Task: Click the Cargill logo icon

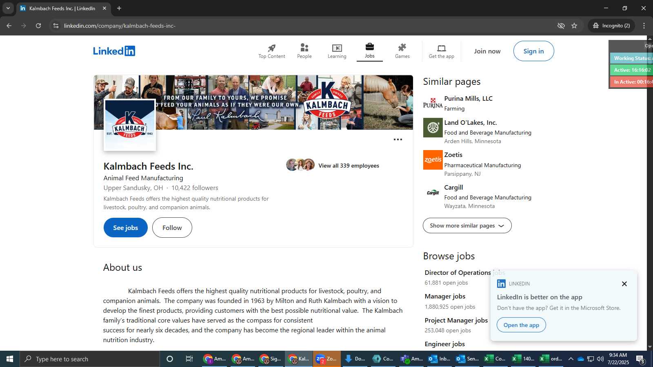Action: click(x=433, y=192)
